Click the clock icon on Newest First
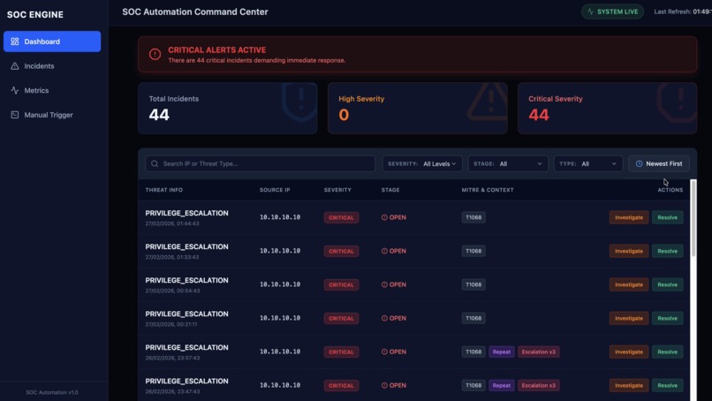 pos(639,163)
